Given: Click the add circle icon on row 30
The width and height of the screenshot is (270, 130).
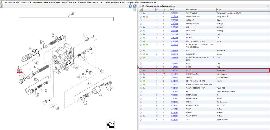Looking at the screenshot, I should [x=141, y=119].
